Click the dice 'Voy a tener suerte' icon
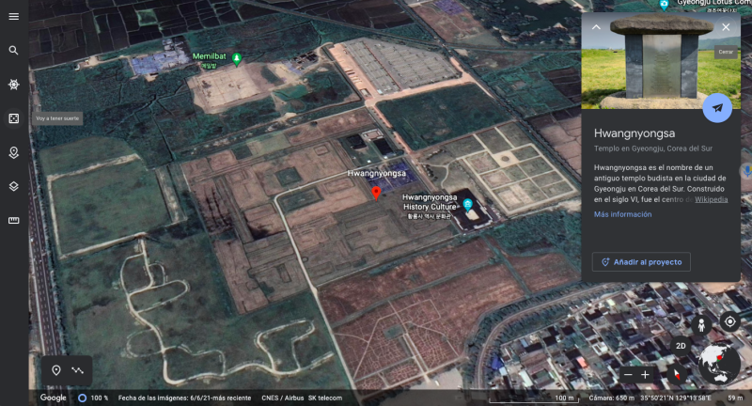 point(13,118)
